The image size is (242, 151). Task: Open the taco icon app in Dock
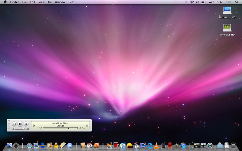(x=63, y=145)
